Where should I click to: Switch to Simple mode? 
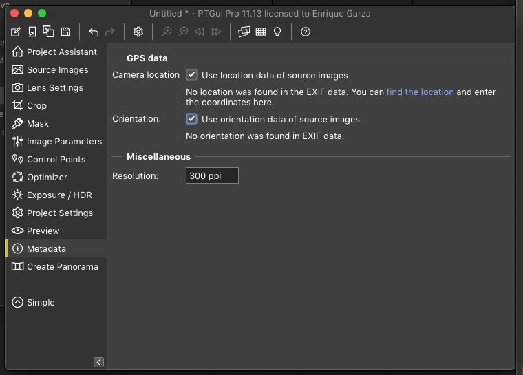point(40,303)
